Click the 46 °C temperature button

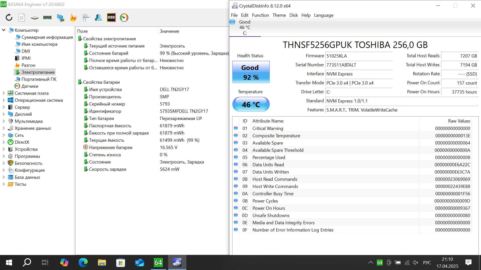point(251,104)
